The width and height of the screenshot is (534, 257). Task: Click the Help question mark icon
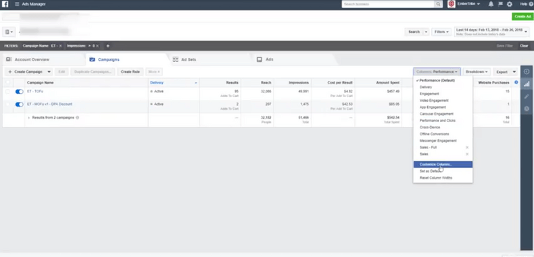point(531,4)
